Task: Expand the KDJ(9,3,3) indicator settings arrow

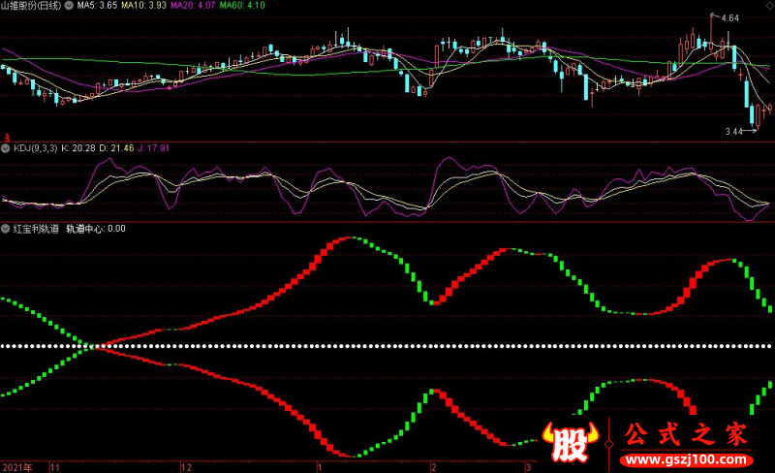Action: [6, 148]
